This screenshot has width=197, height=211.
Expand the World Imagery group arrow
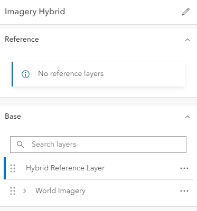25,191
